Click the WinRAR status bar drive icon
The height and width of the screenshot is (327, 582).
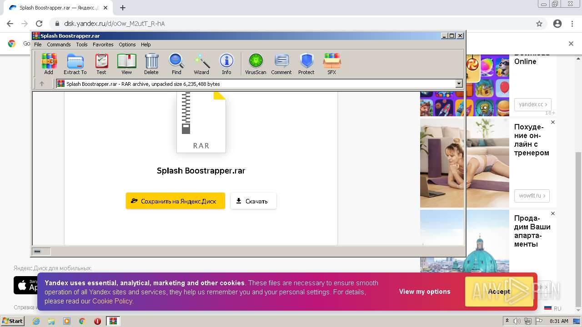pos(37,252)
